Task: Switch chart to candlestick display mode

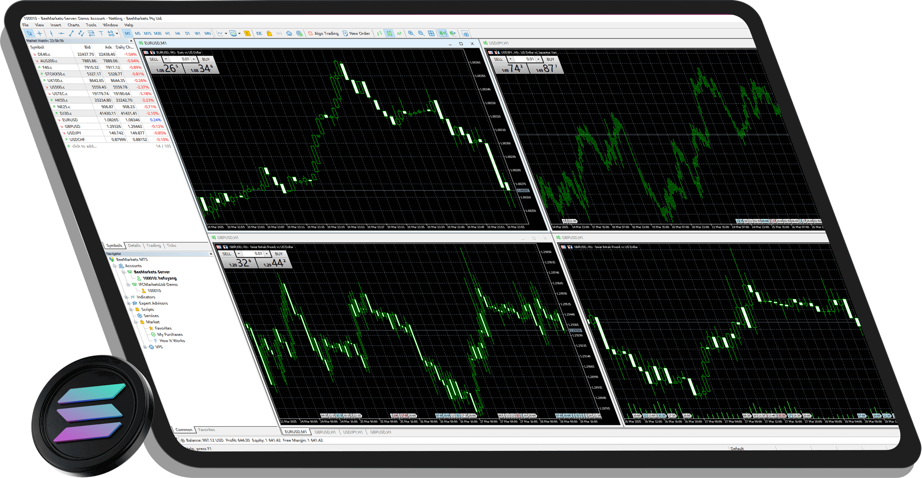Action: [x=390, y=33]
